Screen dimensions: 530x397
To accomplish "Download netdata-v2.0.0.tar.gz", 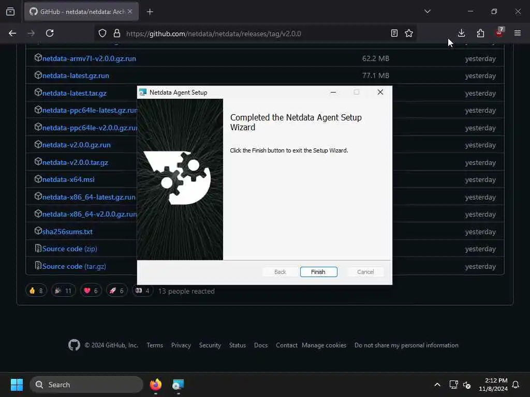I will point(75,162).
